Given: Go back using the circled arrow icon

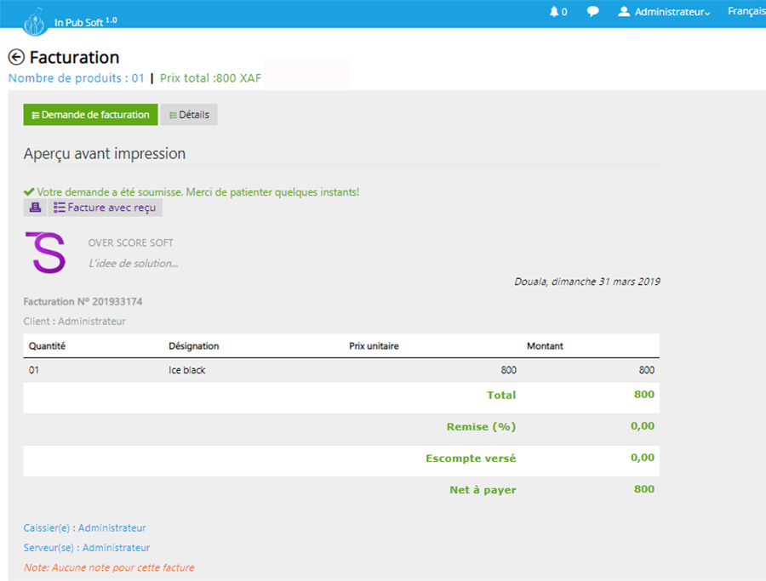Looking at the screenshot, I should coord(16,57).
